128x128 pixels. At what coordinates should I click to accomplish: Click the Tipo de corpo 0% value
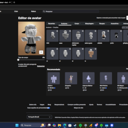[44, 58]
